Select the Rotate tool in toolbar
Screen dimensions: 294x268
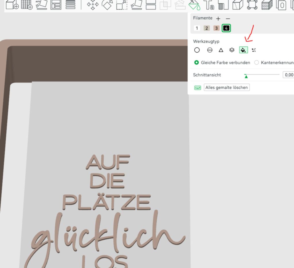tap(107, 5)
